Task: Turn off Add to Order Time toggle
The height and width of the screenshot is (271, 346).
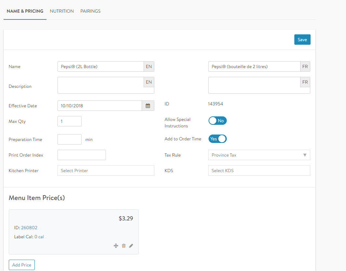Action: pos(217,139)
